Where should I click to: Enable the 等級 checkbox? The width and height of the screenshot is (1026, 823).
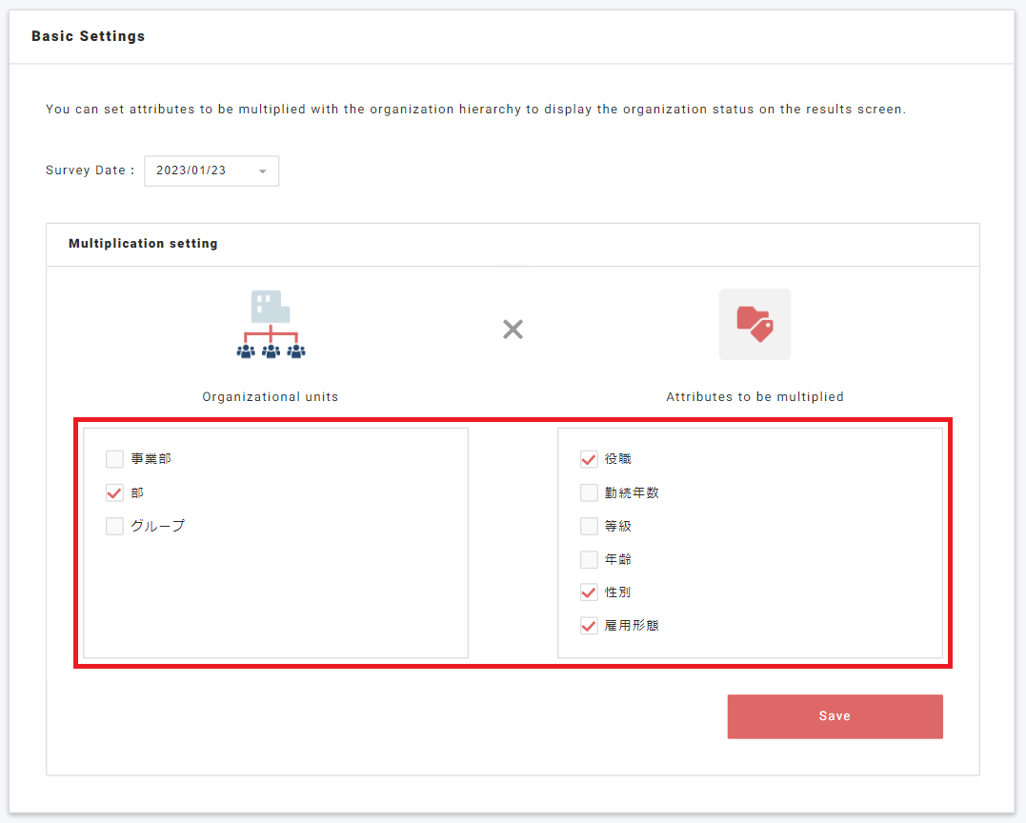point(589,526)
